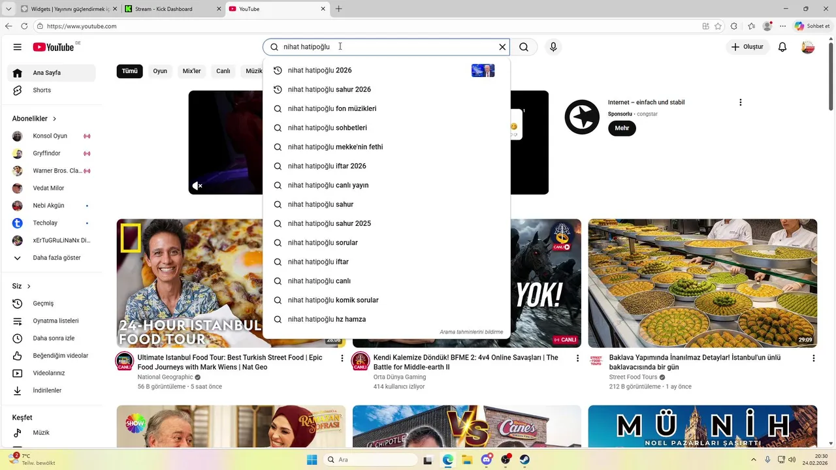This screenshot has width=836, height=470.
Task: Bookmark this page with the star
Action: tap(718, 26)
